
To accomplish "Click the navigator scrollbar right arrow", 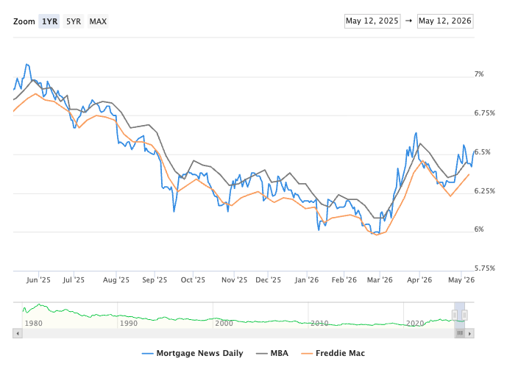I will click(469, 333).
